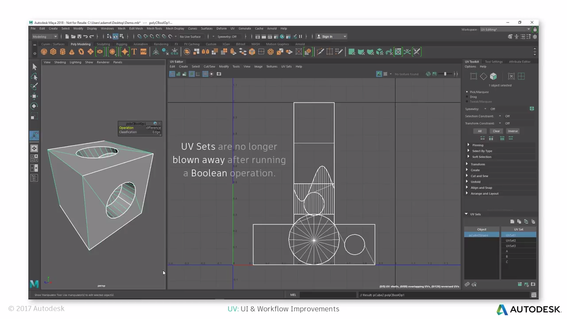567x319 pixels.
Task: Open the Sign In dropdown
Action: tap(332, 37)
